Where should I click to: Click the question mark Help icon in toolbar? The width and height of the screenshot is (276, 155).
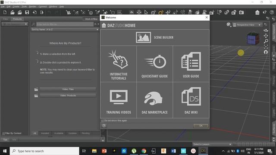272,12
